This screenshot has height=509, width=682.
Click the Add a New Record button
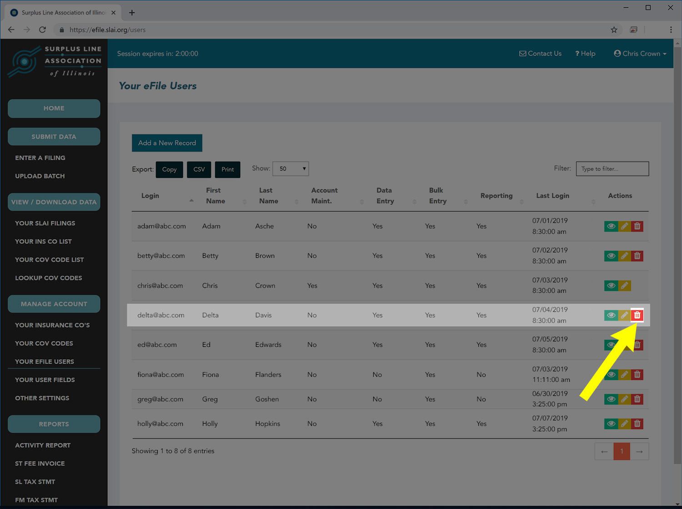167,143
